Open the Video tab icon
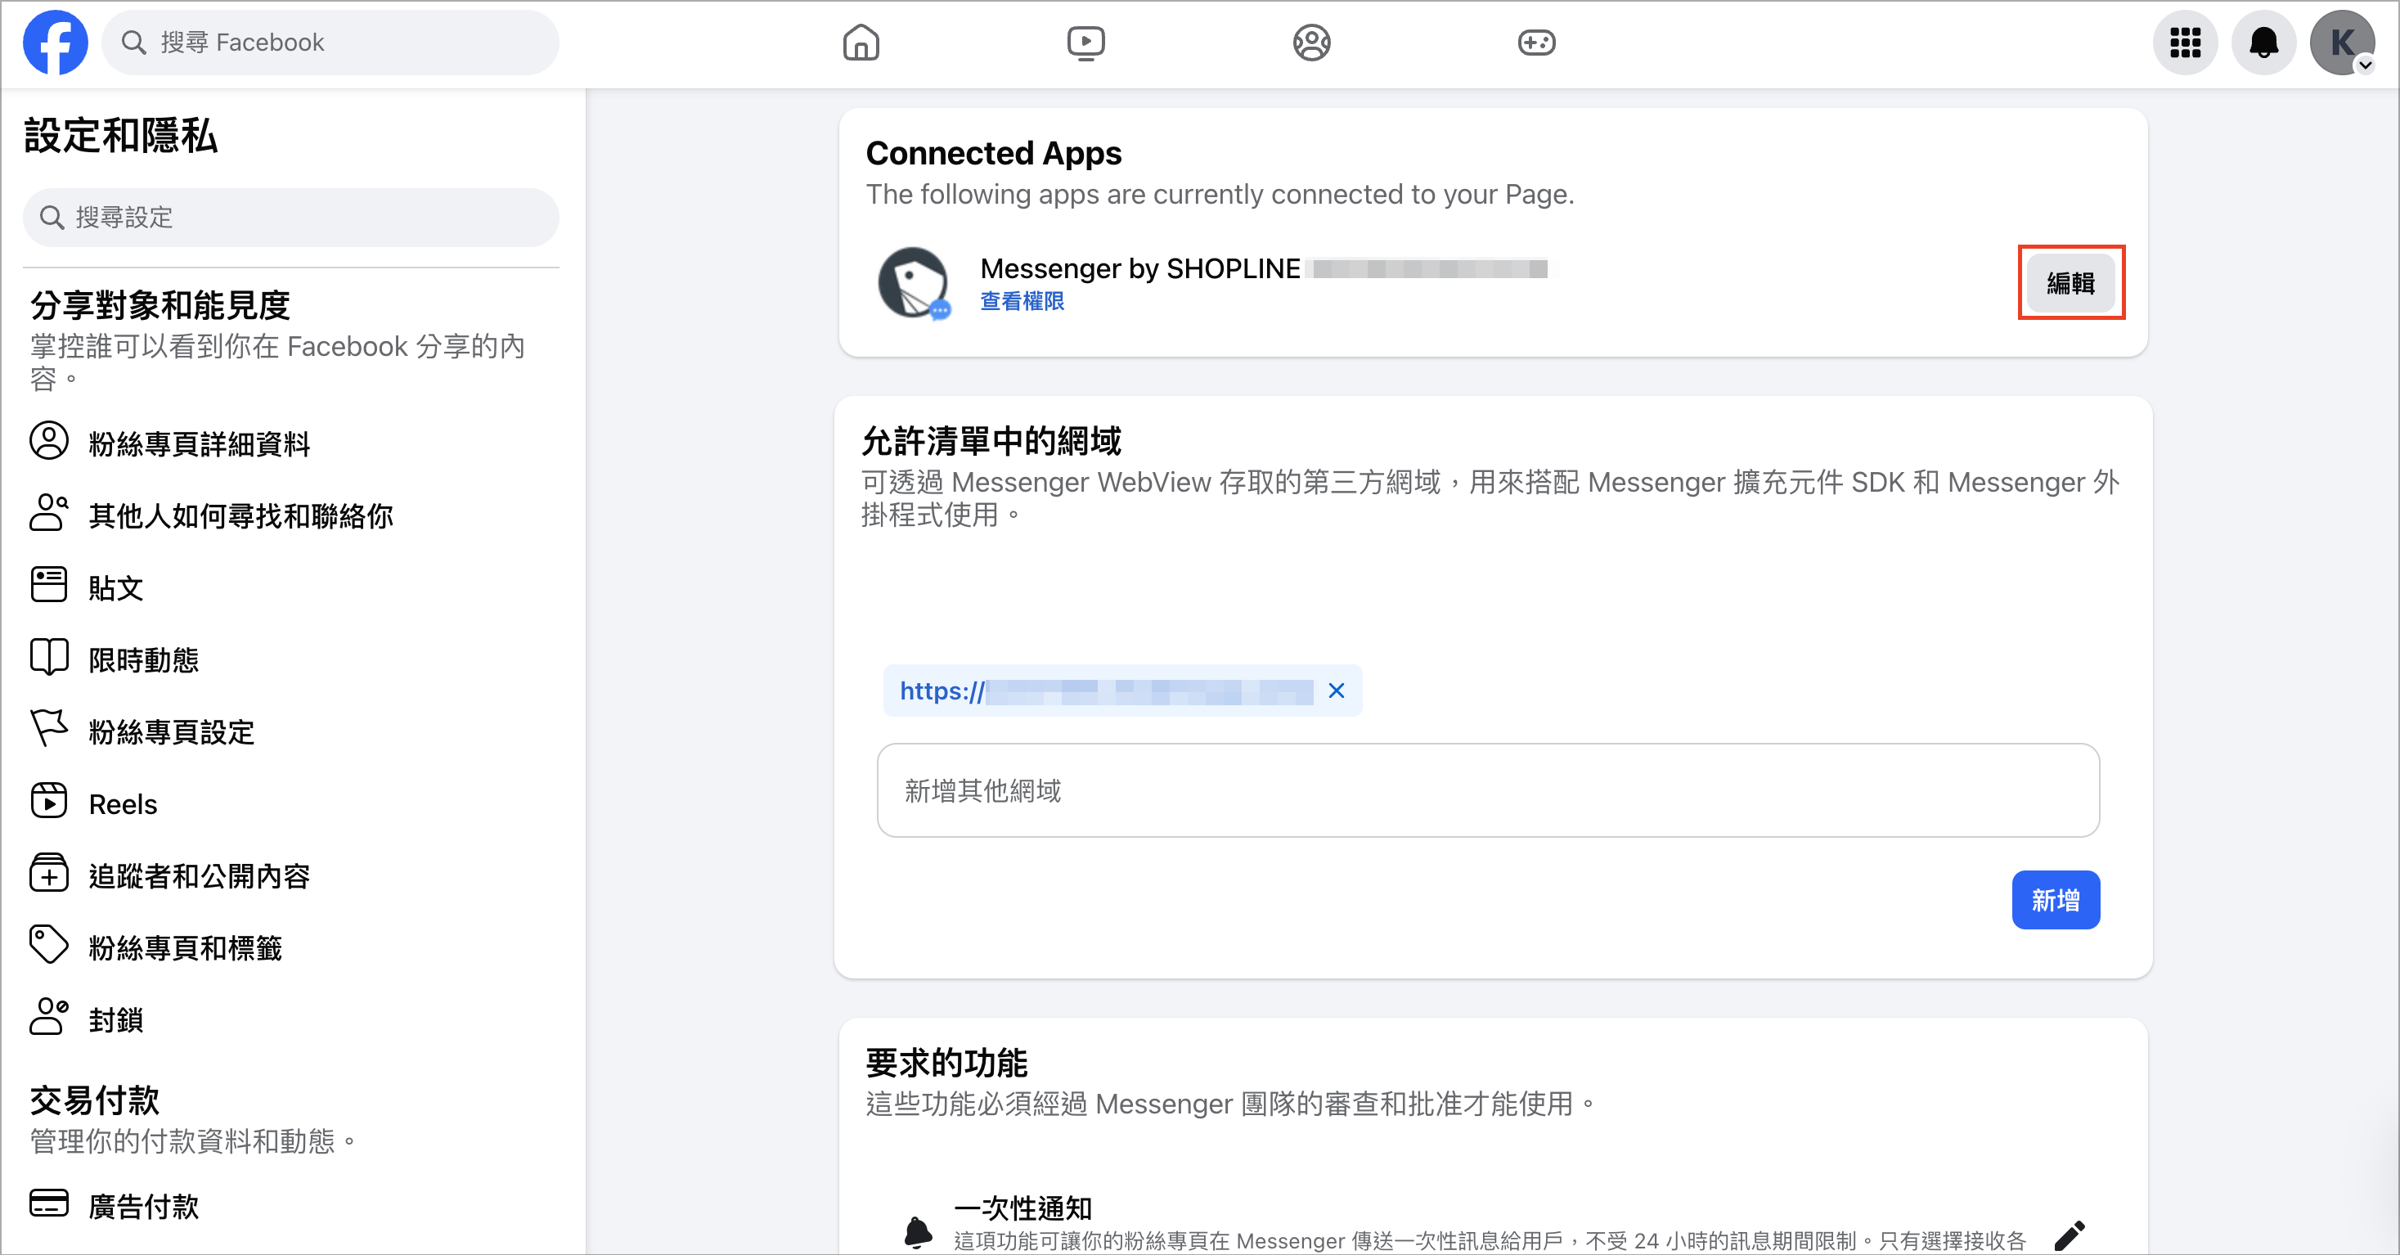 (1085, 43)
